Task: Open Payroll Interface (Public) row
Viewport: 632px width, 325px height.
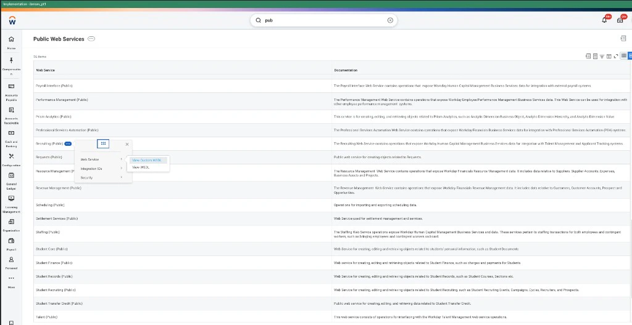Action: click(x=54, y=86)
